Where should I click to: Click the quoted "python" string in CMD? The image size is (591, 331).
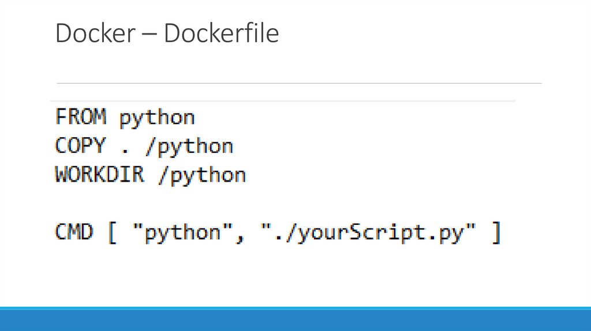[x=176, y=233]
